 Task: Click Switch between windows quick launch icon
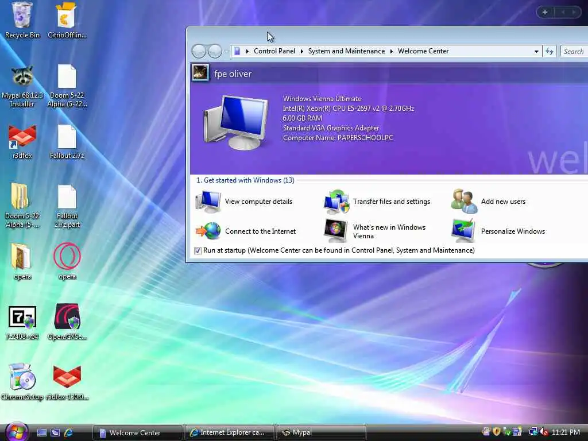(55, 433)
